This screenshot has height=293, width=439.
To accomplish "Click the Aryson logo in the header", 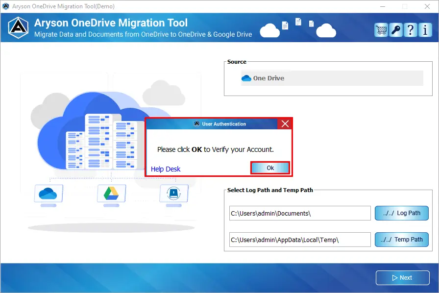I will click(x=18, y=27).
